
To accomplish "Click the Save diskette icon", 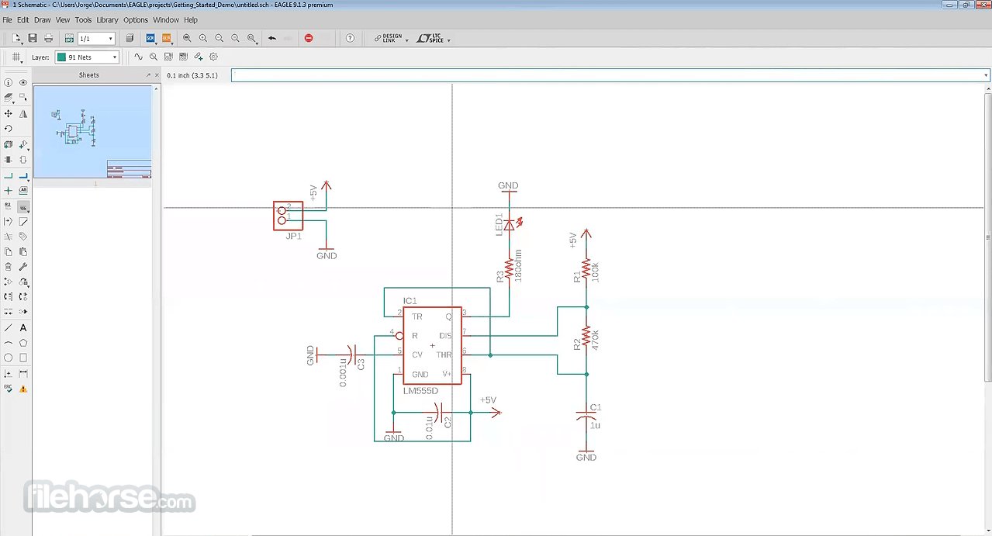I will tap(33, 38).
